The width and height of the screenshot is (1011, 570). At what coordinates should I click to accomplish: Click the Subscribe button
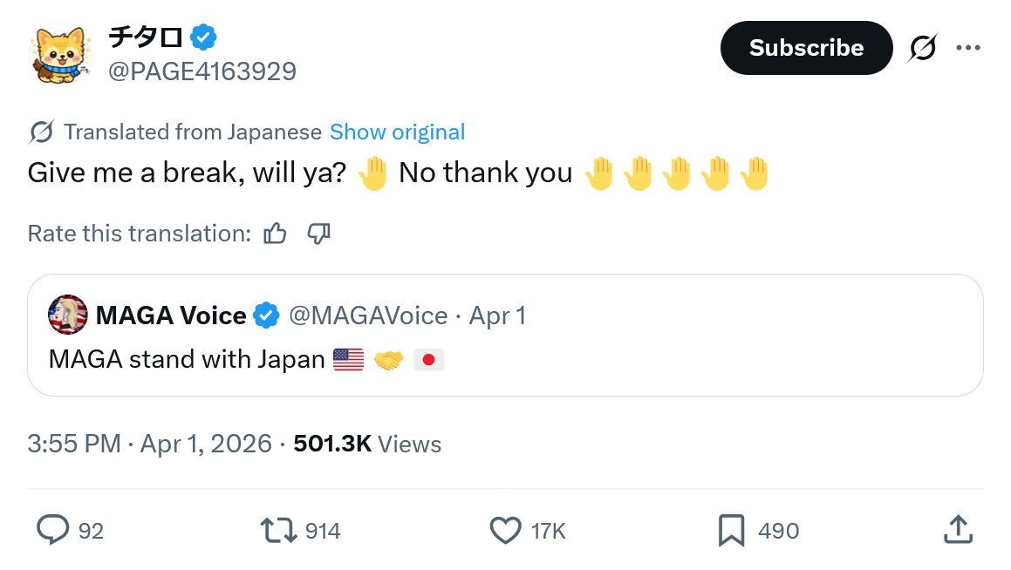click(x=806, y=48)
